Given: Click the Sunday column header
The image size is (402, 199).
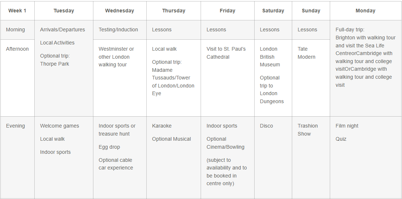Looking at the screenshot, I should (311, 11).
